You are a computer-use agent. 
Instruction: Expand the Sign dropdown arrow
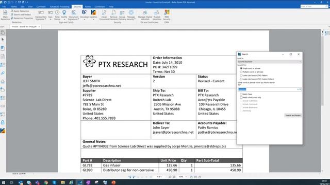pyautogui.click(x=51, y=20)
